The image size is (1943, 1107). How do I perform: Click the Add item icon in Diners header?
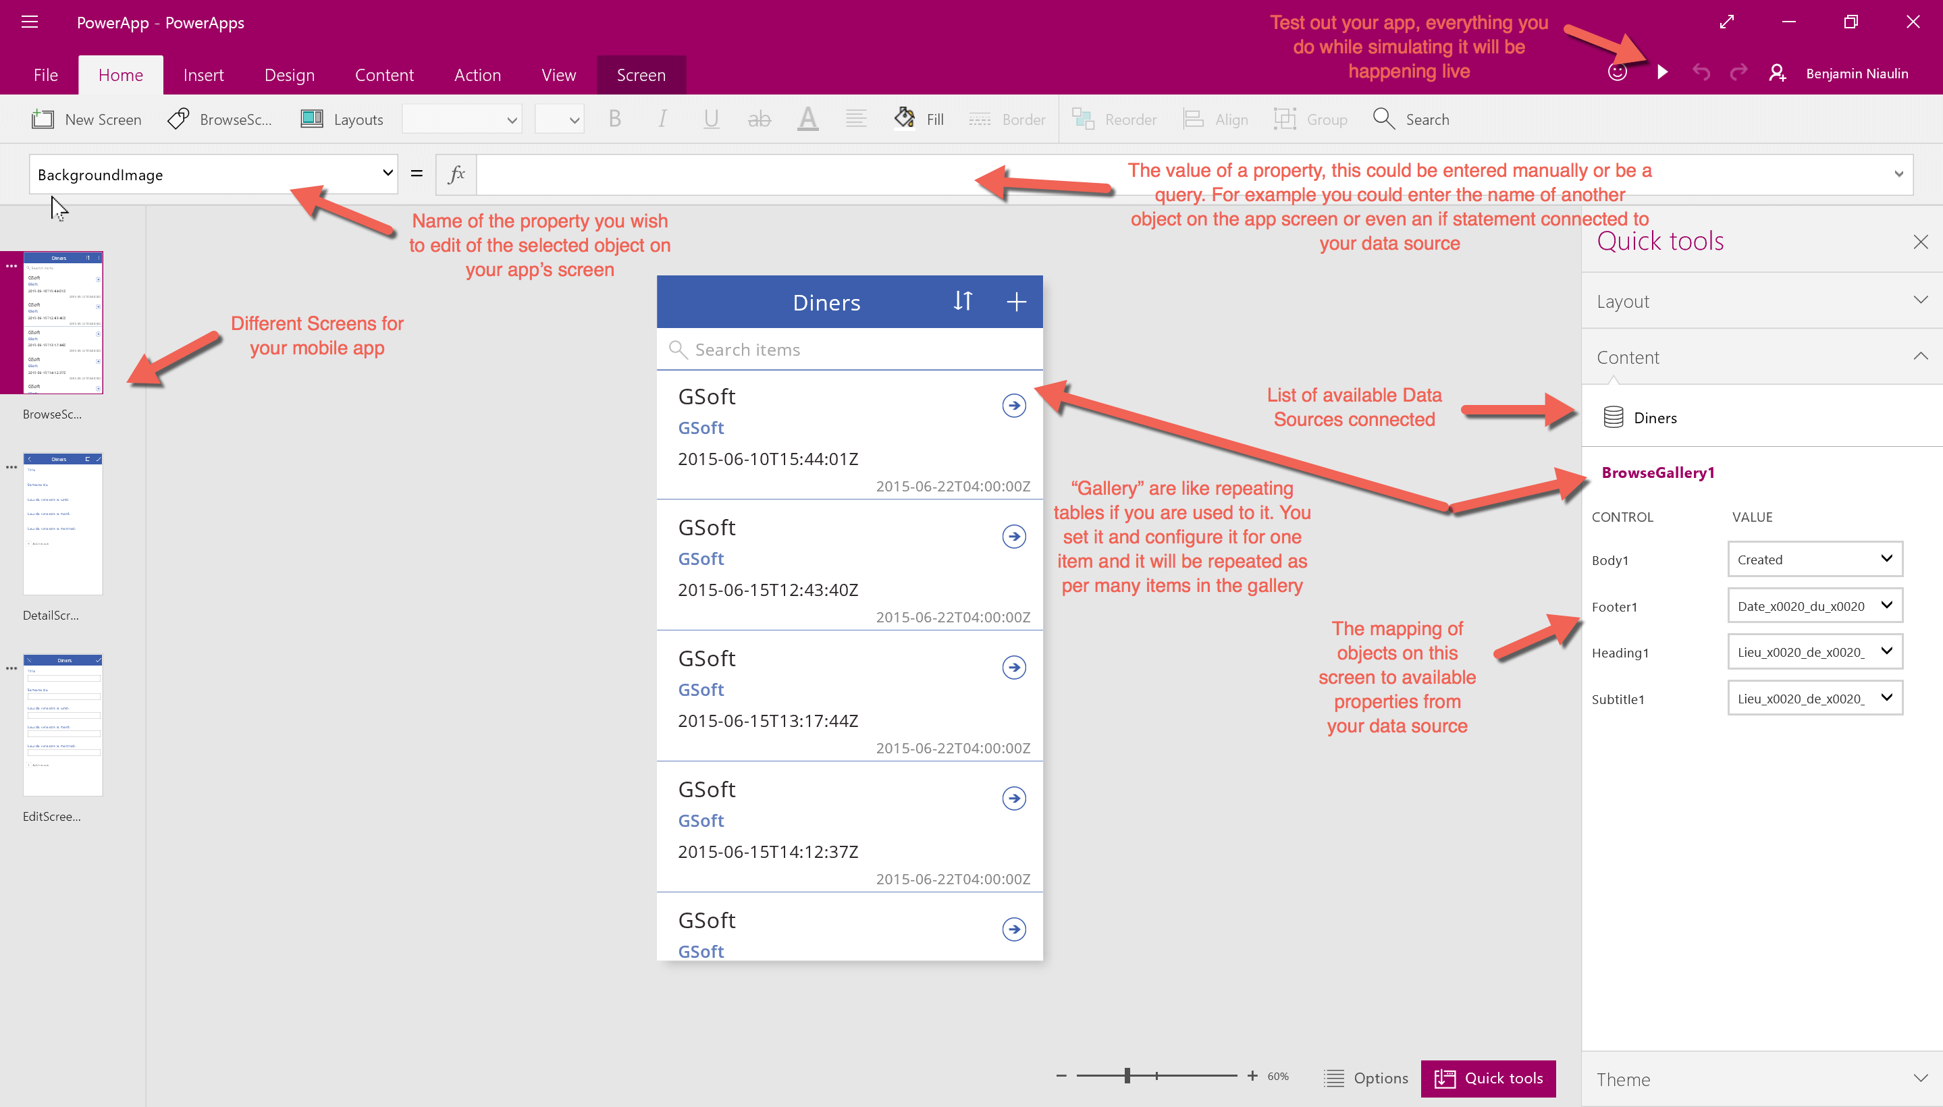pyautogui.click(x=1014, y=303)
